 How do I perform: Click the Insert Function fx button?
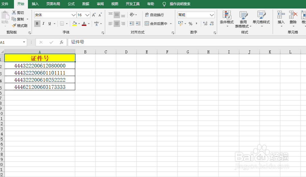62,42
